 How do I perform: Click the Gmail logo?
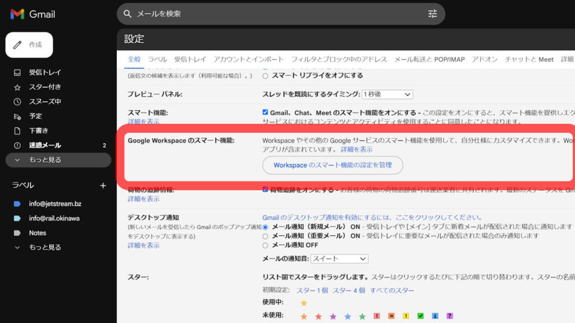click(31, 14)
